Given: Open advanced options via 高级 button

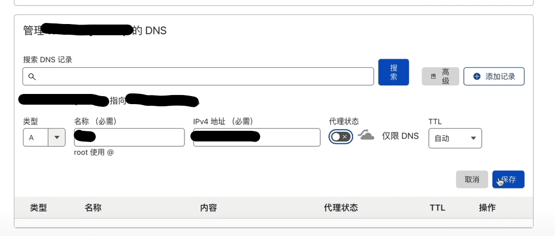Looking at the screenshot, I should point(441,76).
